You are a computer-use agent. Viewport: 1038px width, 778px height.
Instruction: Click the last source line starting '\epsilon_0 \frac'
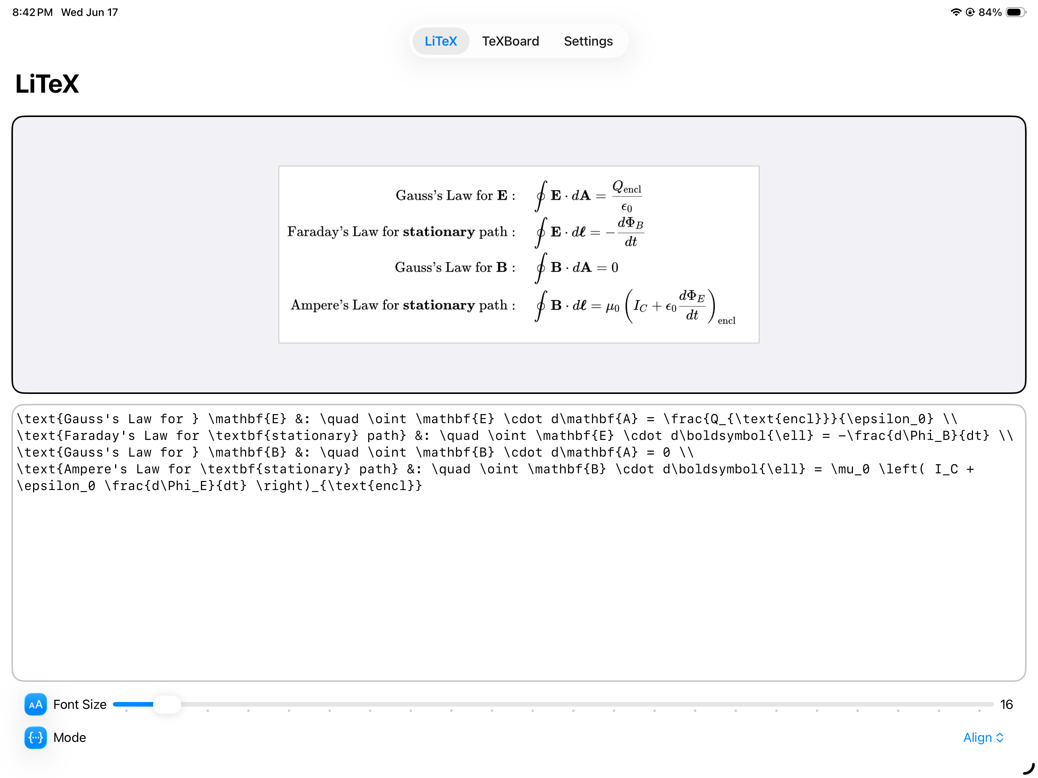219,485
